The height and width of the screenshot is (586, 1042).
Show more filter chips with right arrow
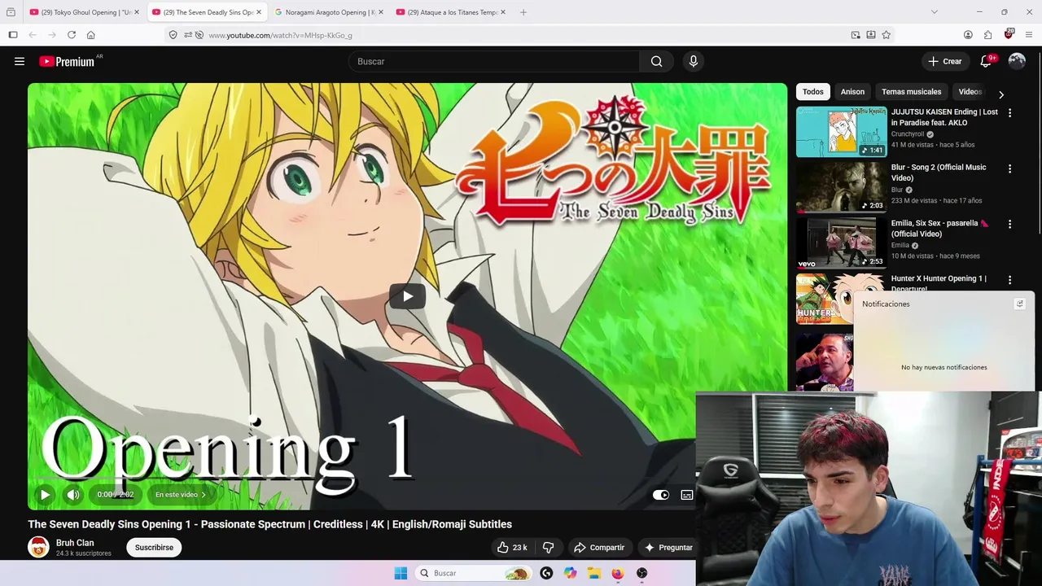pos(1001,94)
